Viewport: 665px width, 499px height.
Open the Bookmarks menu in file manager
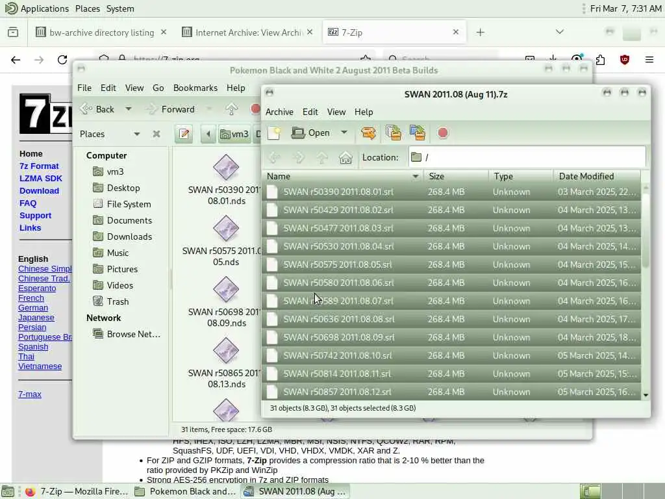pos(195,88)
